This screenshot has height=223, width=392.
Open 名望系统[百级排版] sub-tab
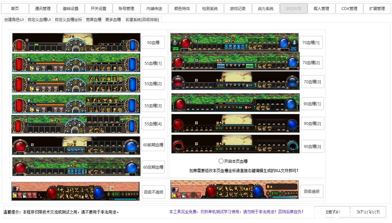(x=142, y=19)
